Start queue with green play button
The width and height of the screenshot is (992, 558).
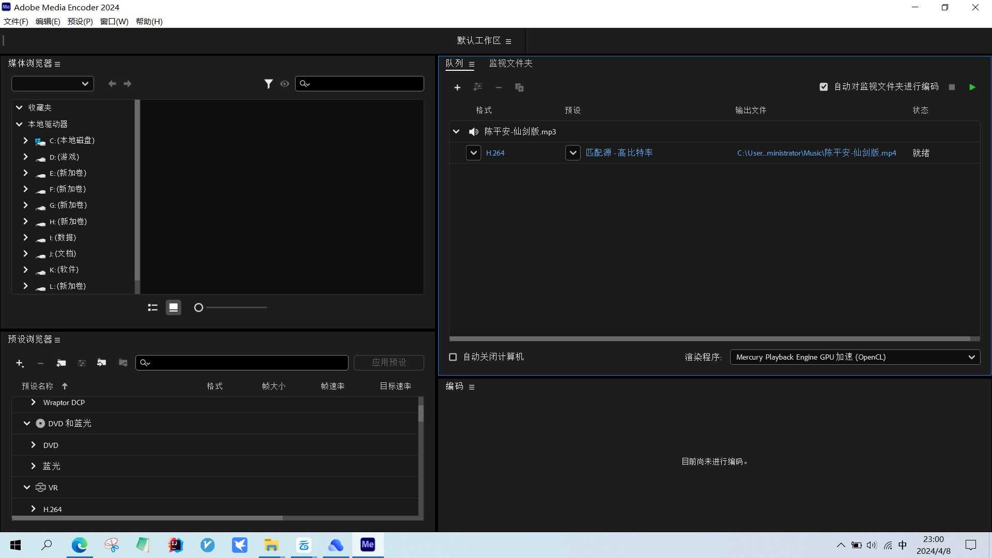coord(972,87)
